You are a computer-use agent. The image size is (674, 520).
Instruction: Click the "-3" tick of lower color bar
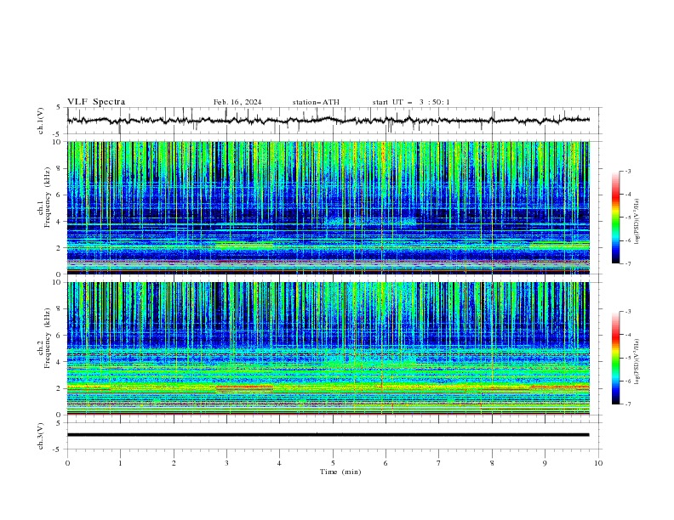pos(627,312)
